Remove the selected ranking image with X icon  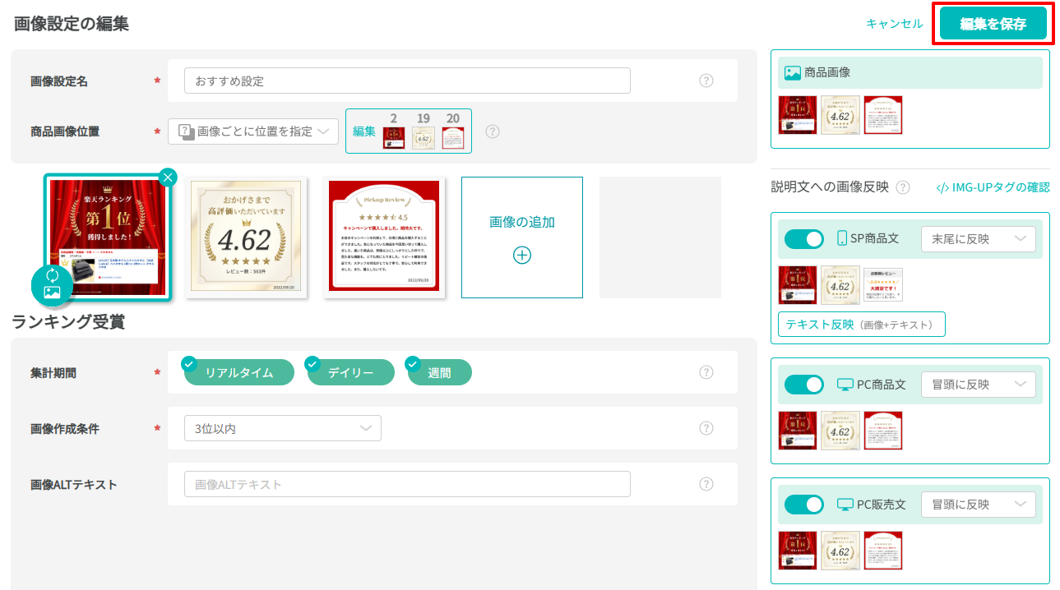tap(167, 177)
